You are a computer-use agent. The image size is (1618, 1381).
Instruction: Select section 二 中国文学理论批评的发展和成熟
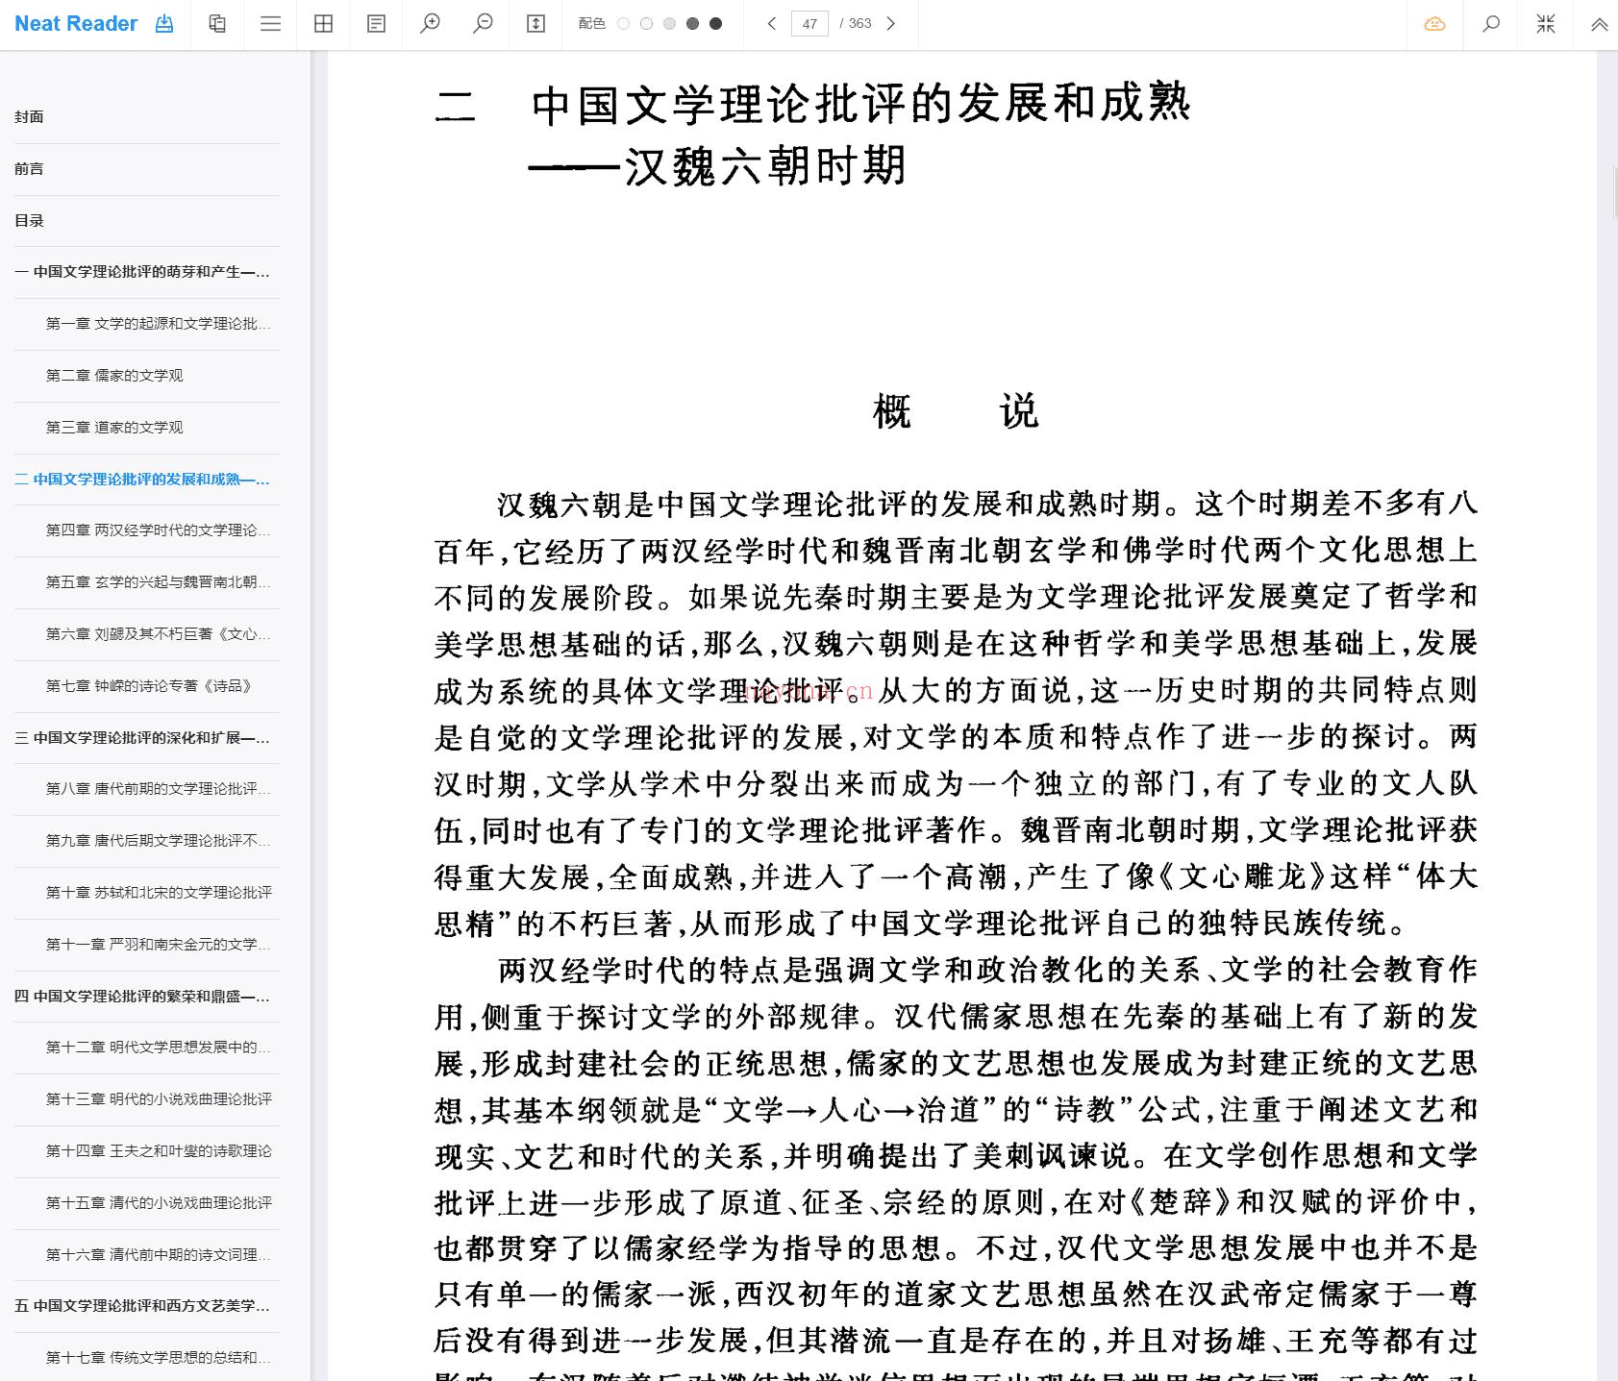(x=147, y=480)
